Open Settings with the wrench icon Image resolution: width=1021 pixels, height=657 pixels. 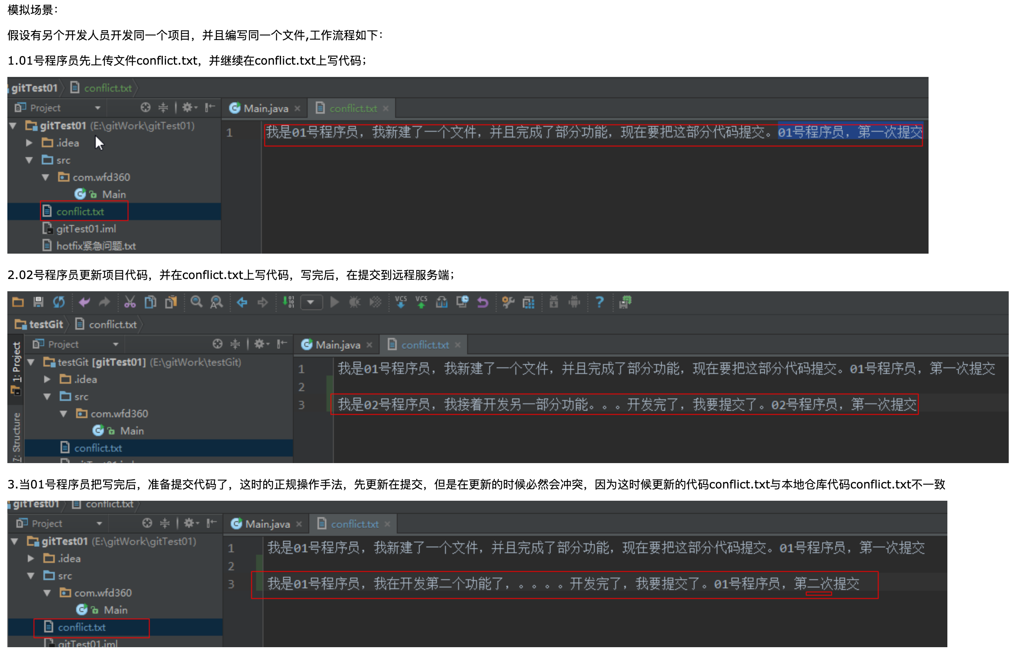(508, 302)
